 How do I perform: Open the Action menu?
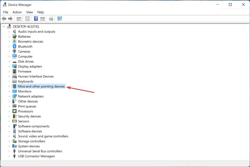pyautogui.click(x=17, y=12)
